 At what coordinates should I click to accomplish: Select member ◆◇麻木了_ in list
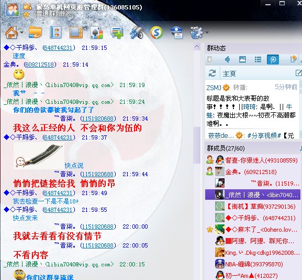(252, 230)
